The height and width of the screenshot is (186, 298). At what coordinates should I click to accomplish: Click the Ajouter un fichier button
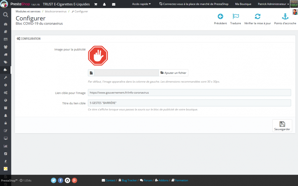point(173,73)
